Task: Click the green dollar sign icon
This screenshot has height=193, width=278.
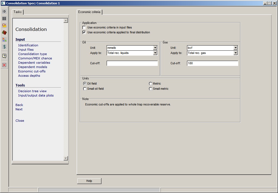Action: click(4, 47)
